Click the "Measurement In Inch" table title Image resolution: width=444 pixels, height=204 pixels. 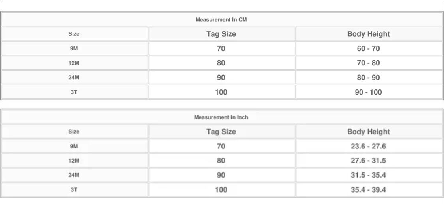[x=221, y=117]
